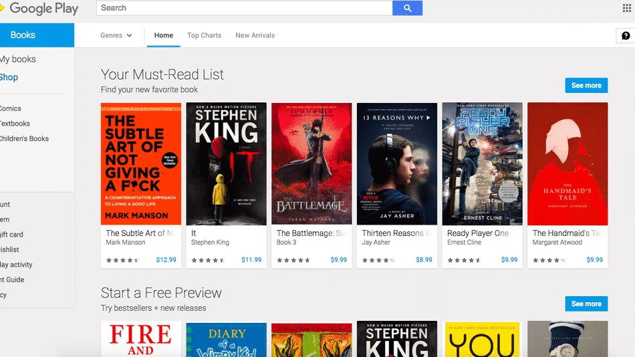635x357 pixels.
Task: Click author name Mark Manson
Action: pyautogui.click(x=126, y=242)
